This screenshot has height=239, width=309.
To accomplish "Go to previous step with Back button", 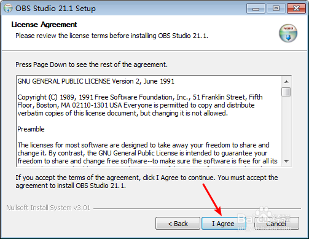I will 178,224.
